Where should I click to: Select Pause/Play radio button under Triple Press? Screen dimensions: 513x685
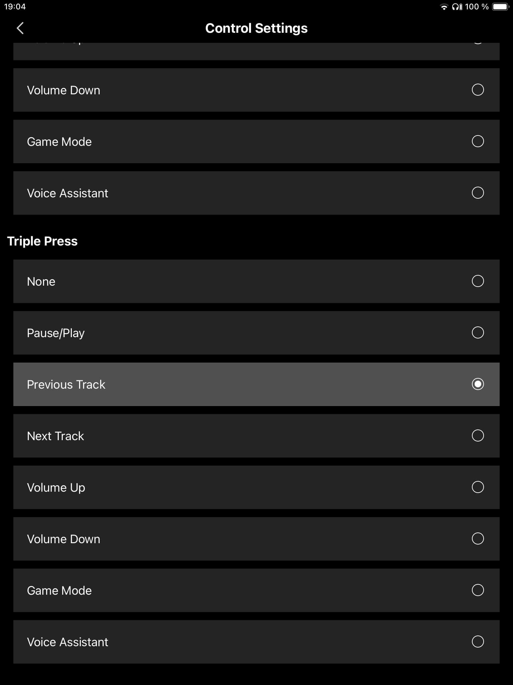click(478, 333)
